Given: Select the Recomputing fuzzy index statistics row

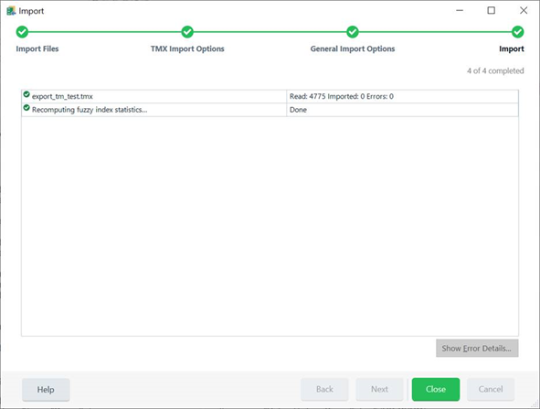Looking at the screenshot, I should 270,110.
